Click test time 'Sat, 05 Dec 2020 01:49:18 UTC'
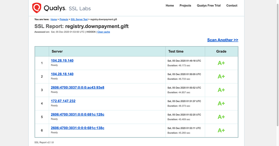 click(x=184, y=61)
